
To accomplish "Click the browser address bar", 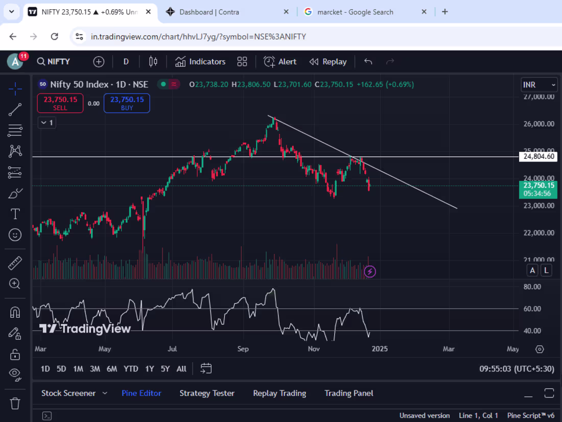I will point(230,36).
